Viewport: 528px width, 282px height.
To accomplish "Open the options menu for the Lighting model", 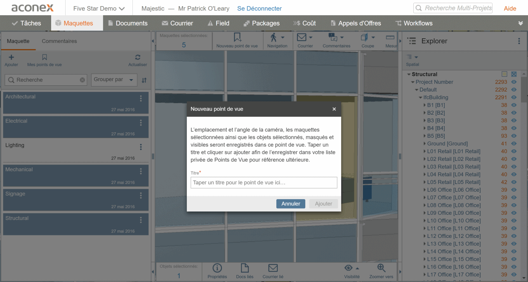I will click(141, 147).
